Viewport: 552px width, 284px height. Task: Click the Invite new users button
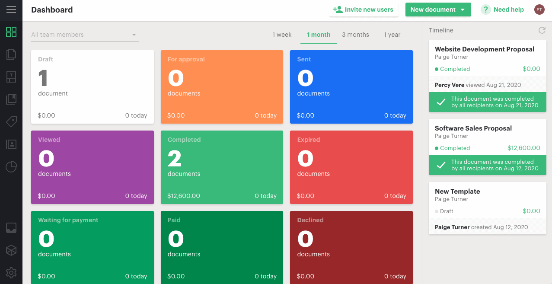coord(364,10)
